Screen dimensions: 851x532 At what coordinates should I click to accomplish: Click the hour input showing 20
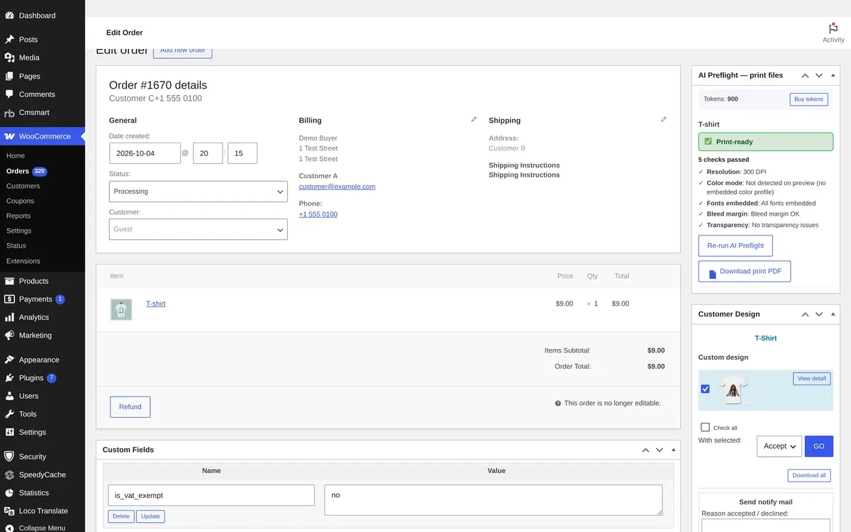point(208,153)
